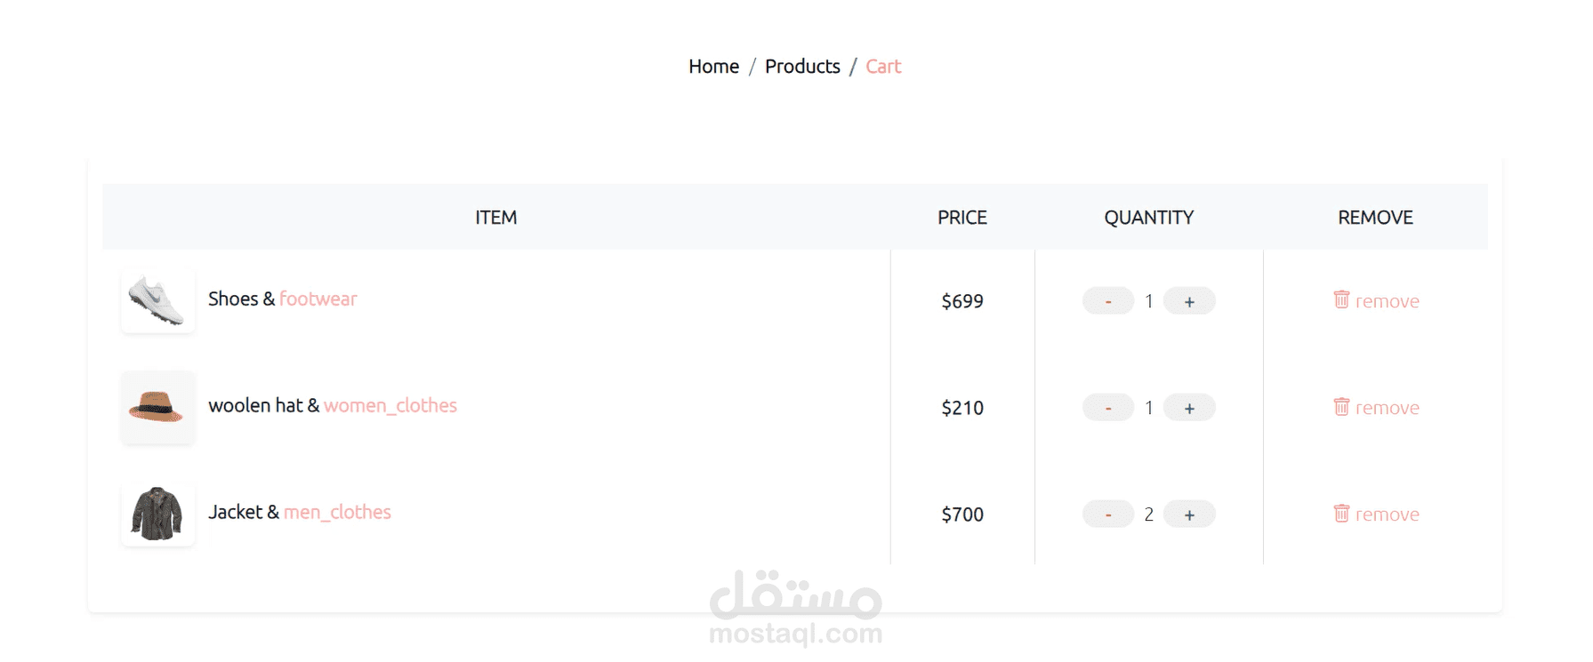Go to Home in breadcrumb
Viewport: 1593px width, 662px height.
coord(713,67)
